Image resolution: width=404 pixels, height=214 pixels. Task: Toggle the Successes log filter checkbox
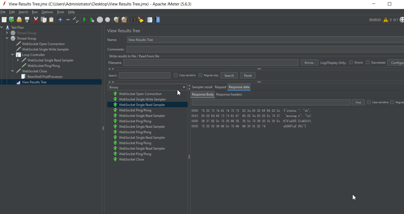point(368,63)
